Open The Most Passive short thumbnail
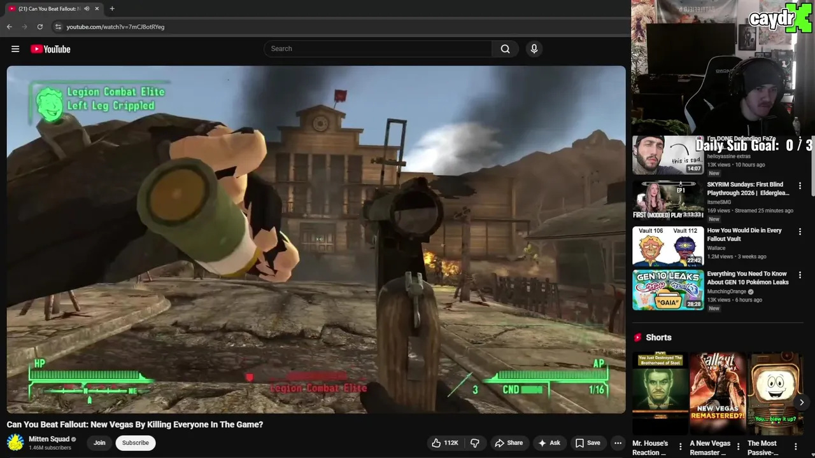This screenshot has height=458, width=815. [x=776, y=394]
